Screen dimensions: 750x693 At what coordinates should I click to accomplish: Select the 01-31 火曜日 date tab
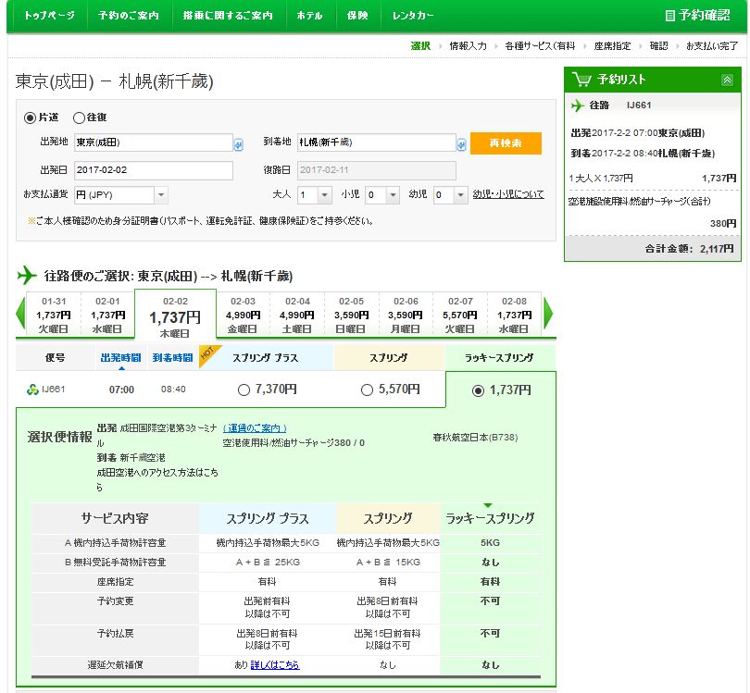[x=54, y=315]
